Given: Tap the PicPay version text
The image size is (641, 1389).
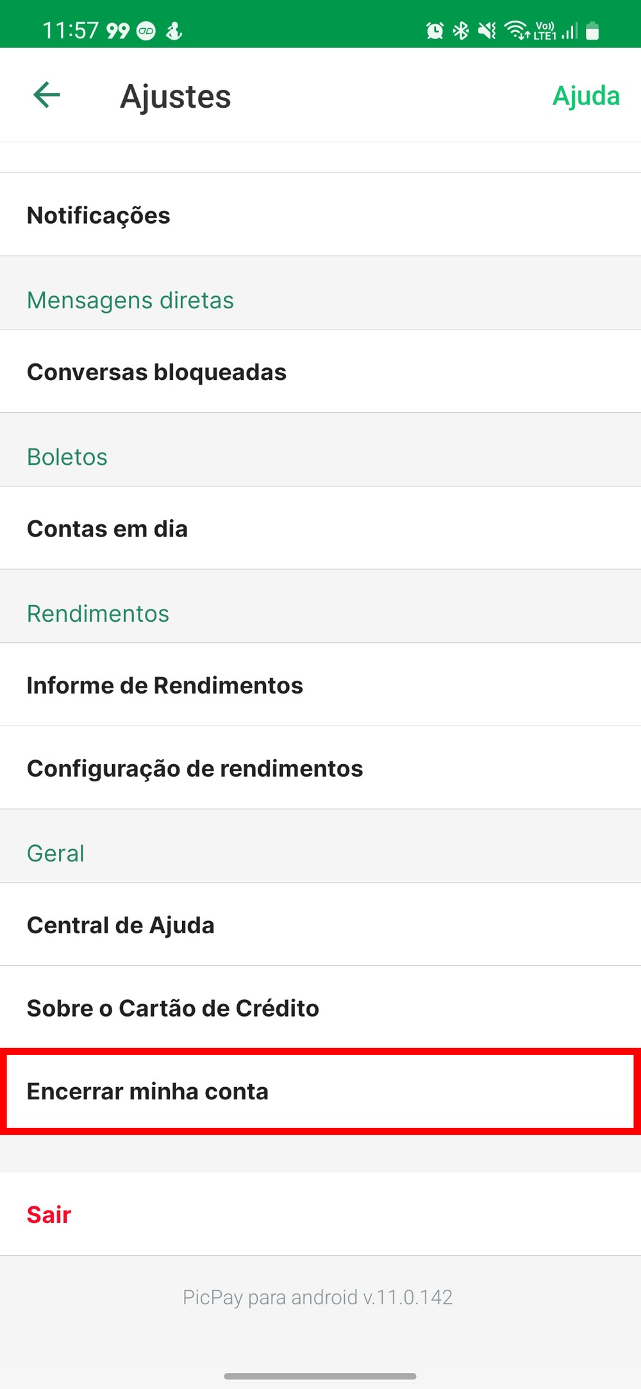Looking at the screenshot, I should (318, 1297).
